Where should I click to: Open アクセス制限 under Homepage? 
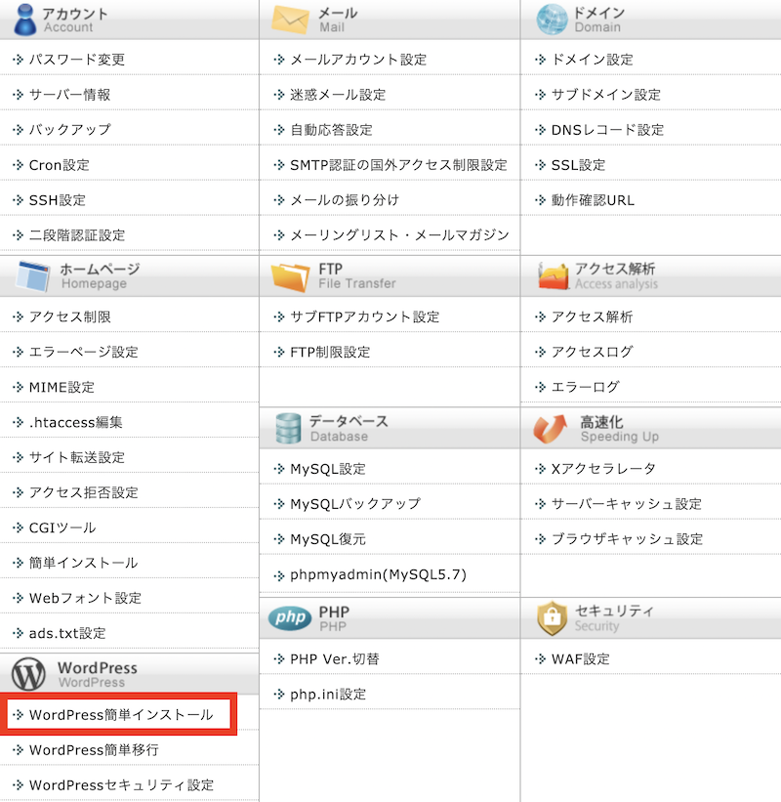pyautogui.click(x=70, y=317)
